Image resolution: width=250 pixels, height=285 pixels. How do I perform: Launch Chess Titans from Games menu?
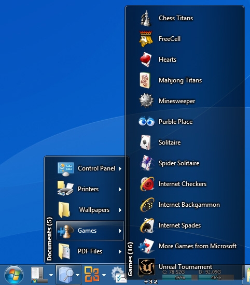point(185,18)
